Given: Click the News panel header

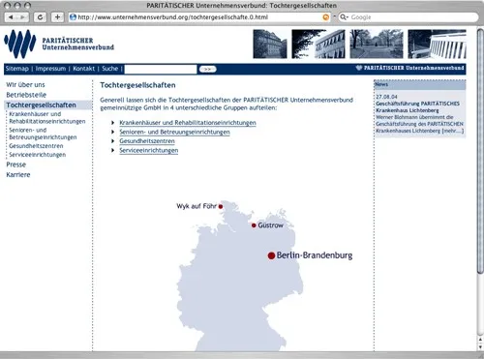Looking at the screenshot, I should click(420, 84).
